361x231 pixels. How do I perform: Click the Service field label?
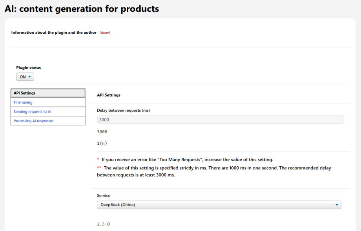coord(104,196)
